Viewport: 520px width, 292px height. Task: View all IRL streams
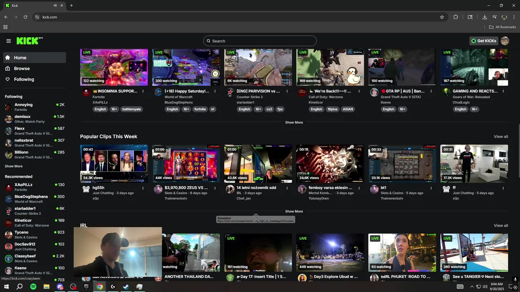coord(500,225)
